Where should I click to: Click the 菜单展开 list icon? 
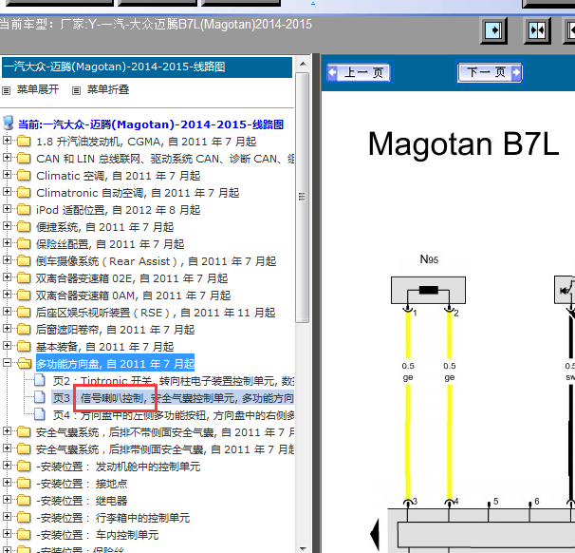click(x=7, y=90)
